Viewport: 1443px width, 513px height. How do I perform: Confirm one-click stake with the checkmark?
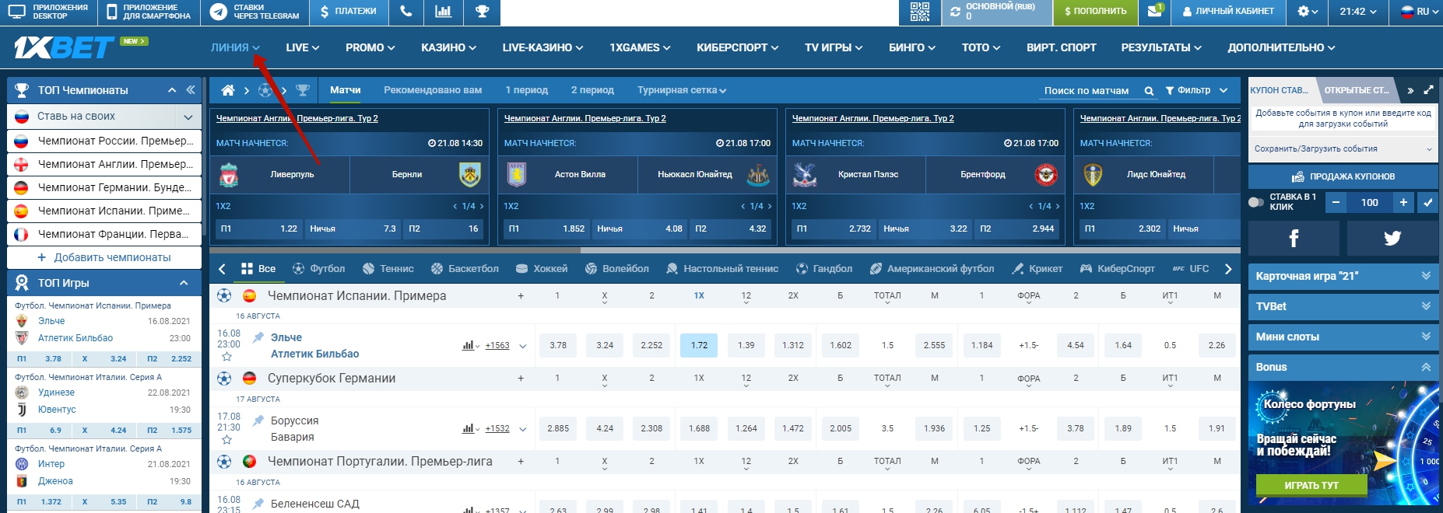coord(1428,203)
